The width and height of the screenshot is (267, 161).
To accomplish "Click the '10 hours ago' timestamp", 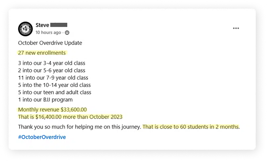I will coord(48,32).
